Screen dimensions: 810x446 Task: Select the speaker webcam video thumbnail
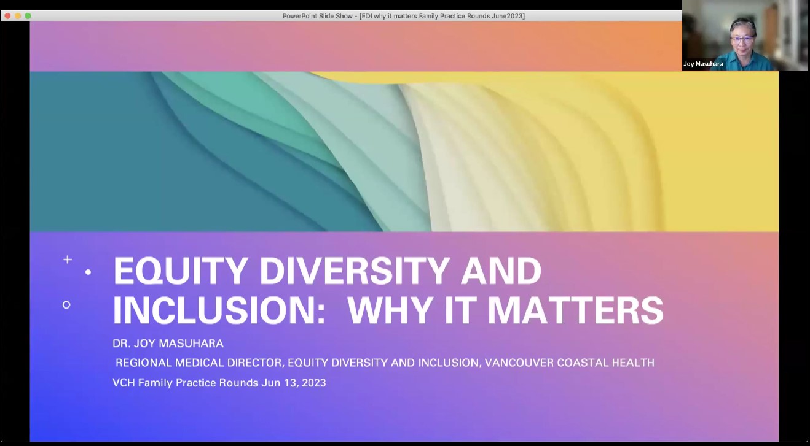point(744,36)
